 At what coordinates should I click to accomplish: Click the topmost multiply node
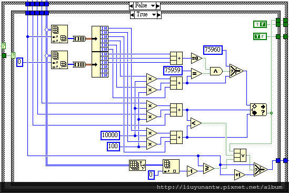pyautogui.click(x=152, y=79)
